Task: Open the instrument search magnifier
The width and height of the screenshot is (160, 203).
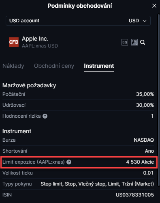Action: pyautogui.click(x=143, y=42)
